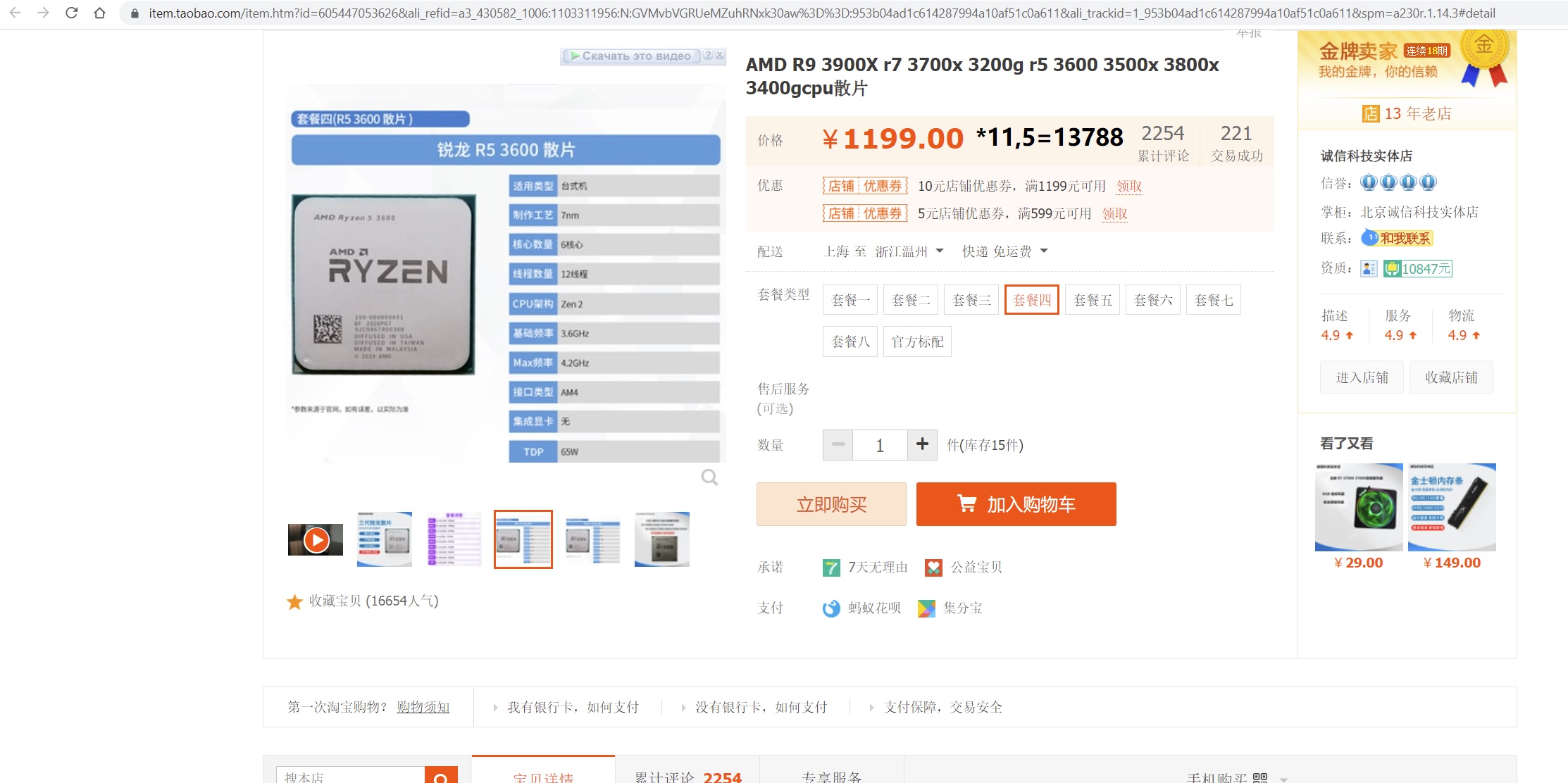Click the magnifier zoom icon under product image
This screenshot has height=783, width=1568.
pos(709,477)
